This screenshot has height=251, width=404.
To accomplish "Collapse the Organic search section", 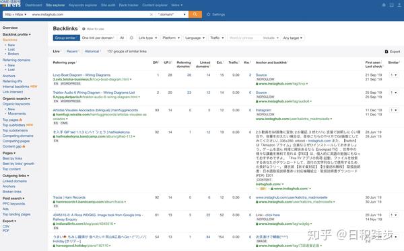I will click(16, 99).
